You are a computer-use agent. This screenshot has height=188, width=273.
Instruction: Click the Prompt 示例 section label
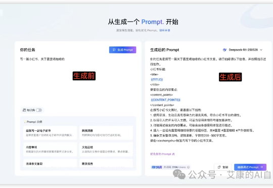34,122
